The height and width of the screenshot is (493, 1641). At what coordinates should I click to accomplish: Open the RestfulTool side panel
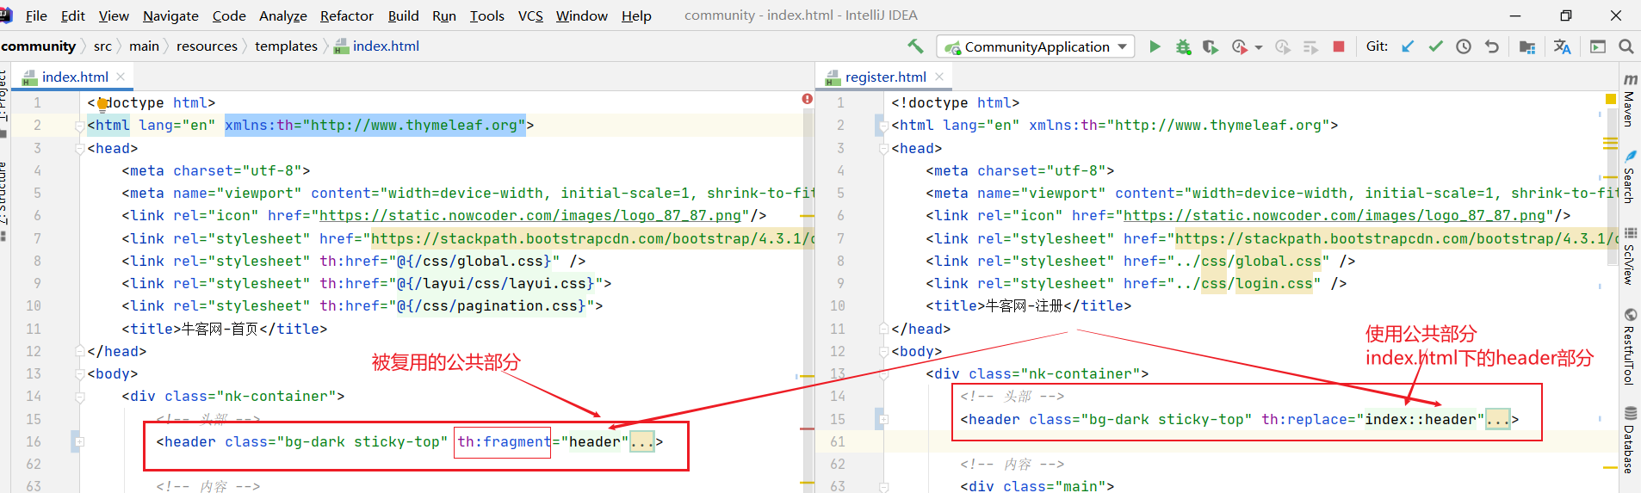click(1630, 346)
